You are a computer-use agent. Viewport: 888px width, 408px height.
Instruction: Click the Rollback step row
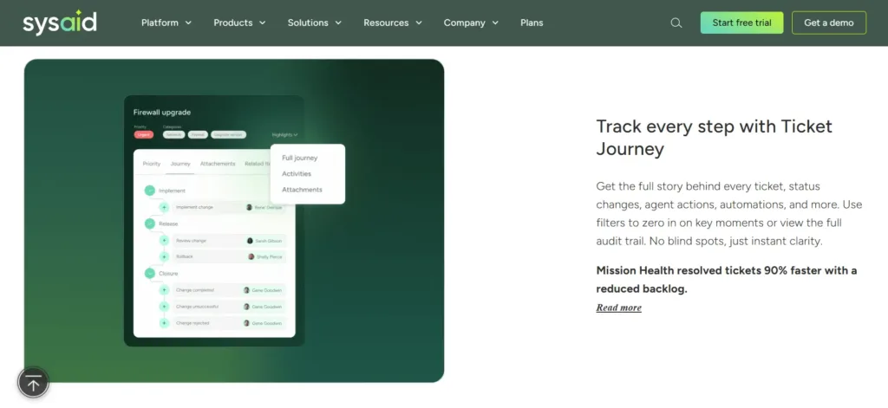229,256
